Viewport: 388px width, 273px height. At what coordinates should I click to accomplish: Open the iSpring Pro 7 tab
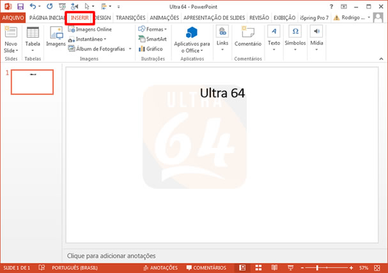click(314, 18)
